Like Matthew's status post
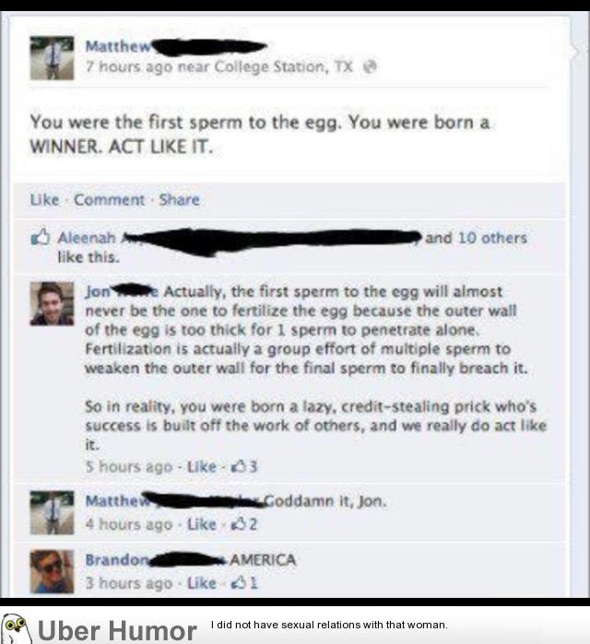Image resolution: width=590 pixels, height=644 pixels. 44,199
